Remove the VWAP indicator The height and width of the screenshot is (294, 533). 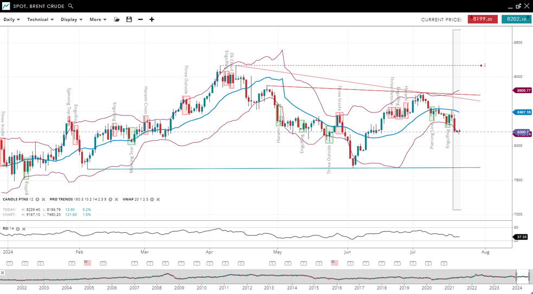(x=158, y=200)
